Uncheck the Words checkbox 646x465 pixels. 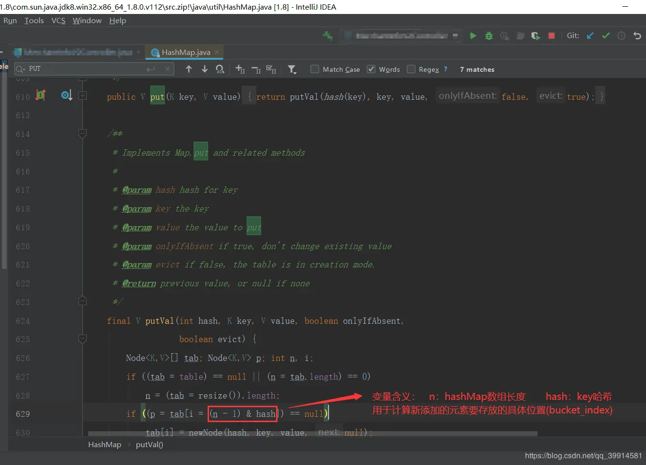(371, 69)
